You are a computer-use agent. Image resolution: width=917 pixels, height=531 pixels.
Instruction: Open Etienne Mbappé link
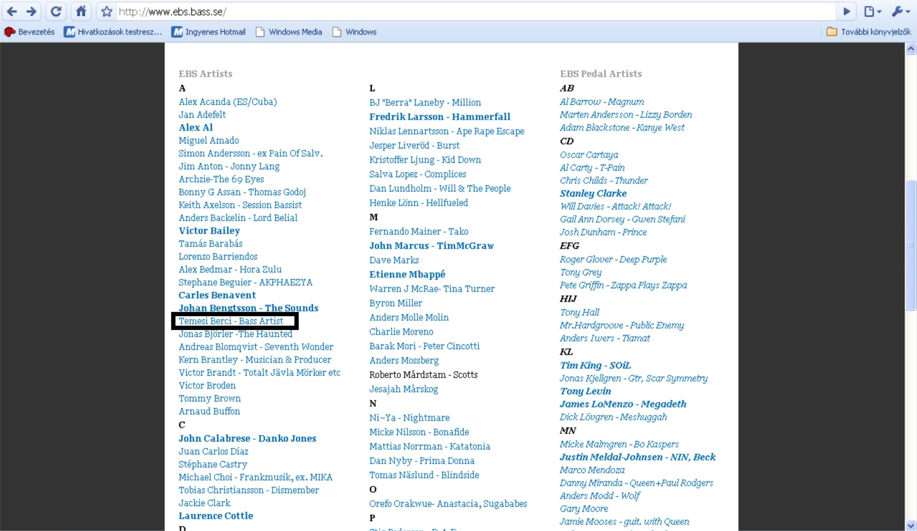pyautogui.click(x=407, y=274)
